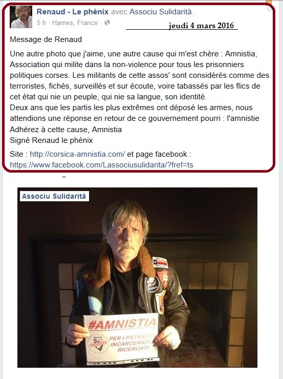Screen dimensions: 283x379
Task: Click the round badge on leather jacket
Action: tap(153, 284)
